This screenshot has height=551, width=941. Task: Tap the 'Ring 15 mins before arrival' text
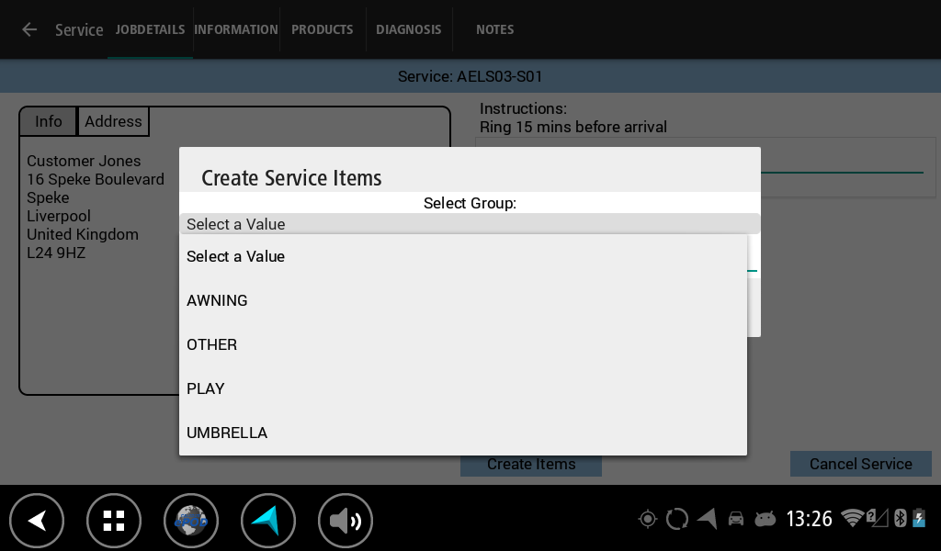pyautogui.click(x=573, y=127)
